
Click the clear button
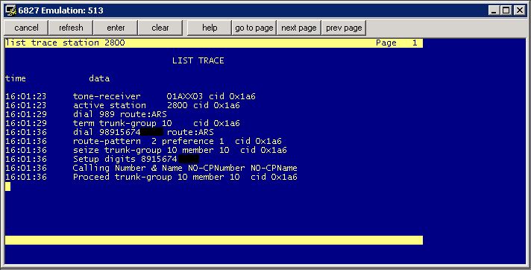pos(160,28)
